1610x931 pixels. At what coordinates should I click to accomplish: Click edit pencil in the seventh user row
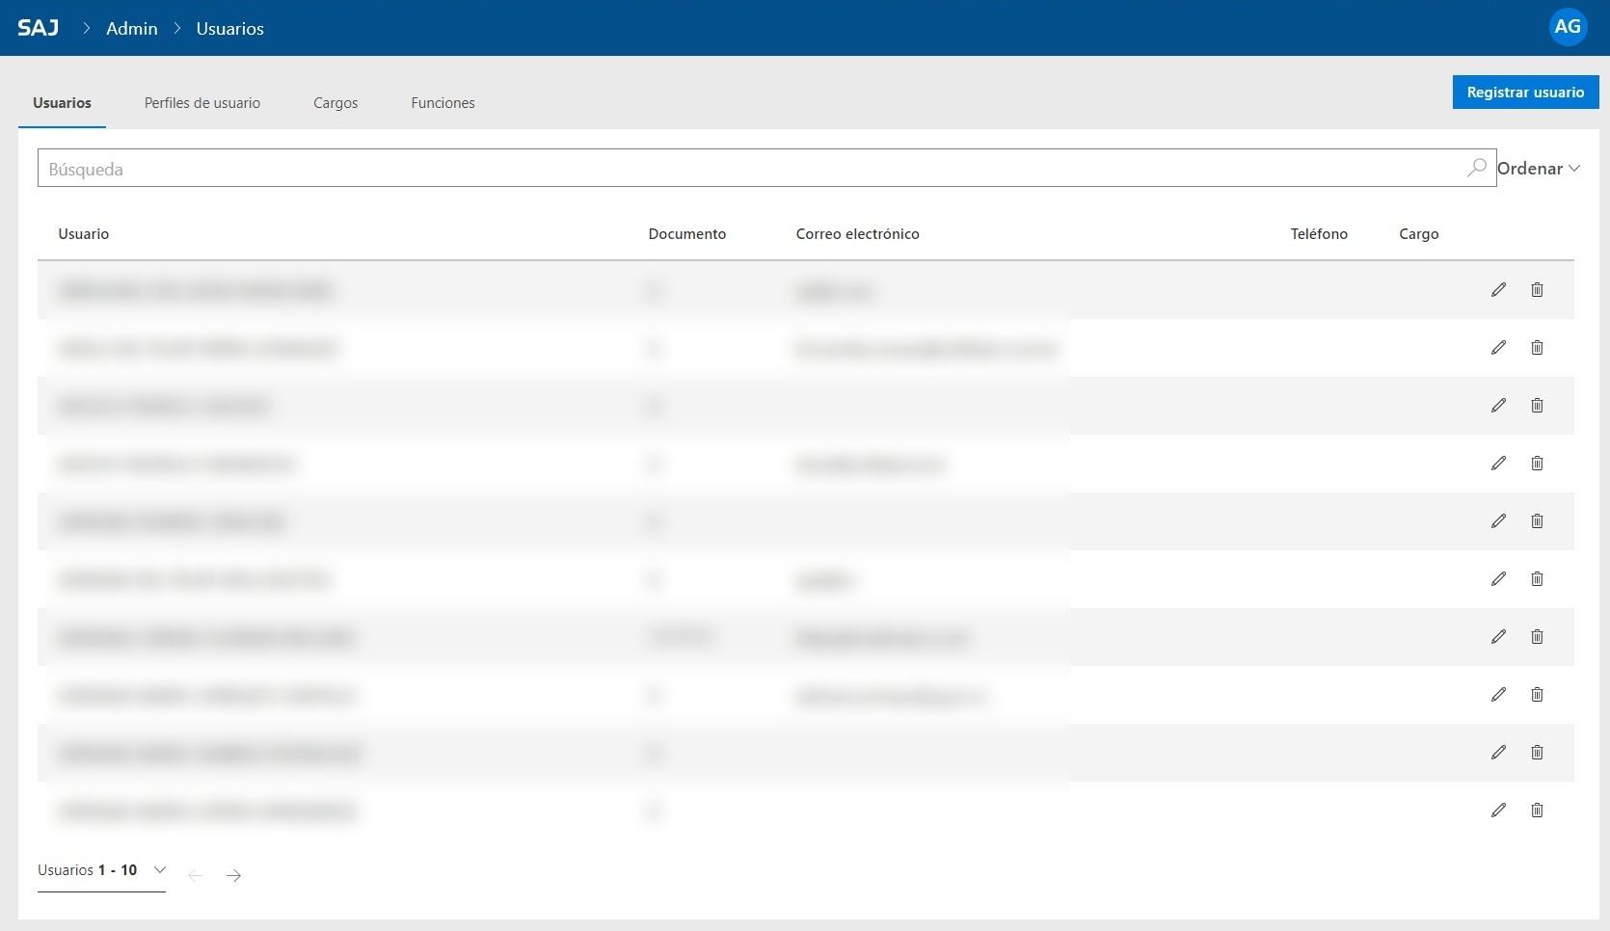(1498, 636)
